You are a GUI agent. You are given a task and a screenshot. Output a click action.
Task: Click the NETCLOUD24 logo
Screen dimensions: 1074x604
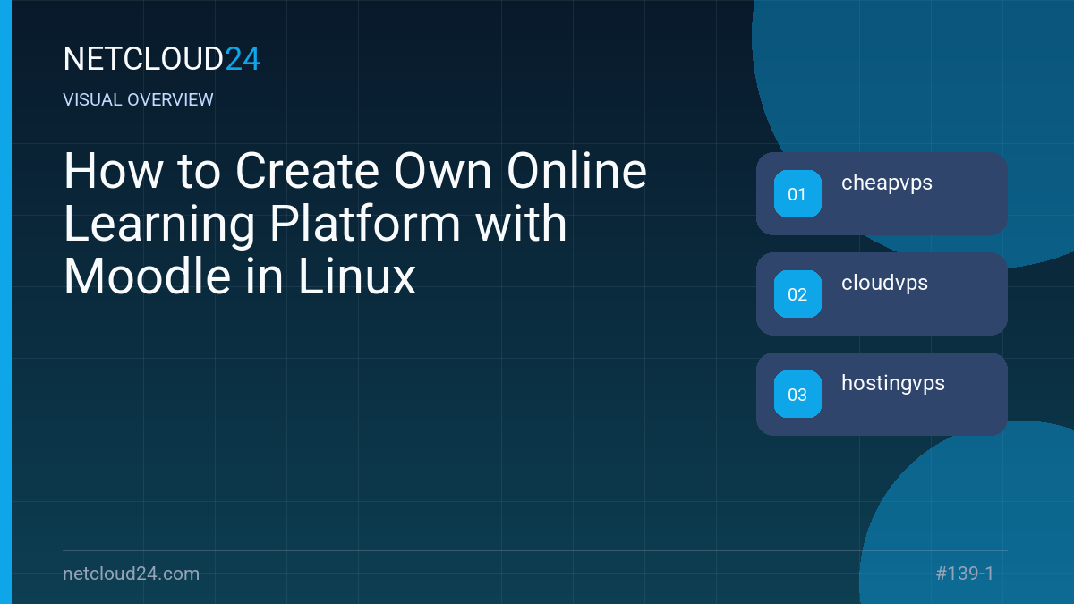point(162,59)
